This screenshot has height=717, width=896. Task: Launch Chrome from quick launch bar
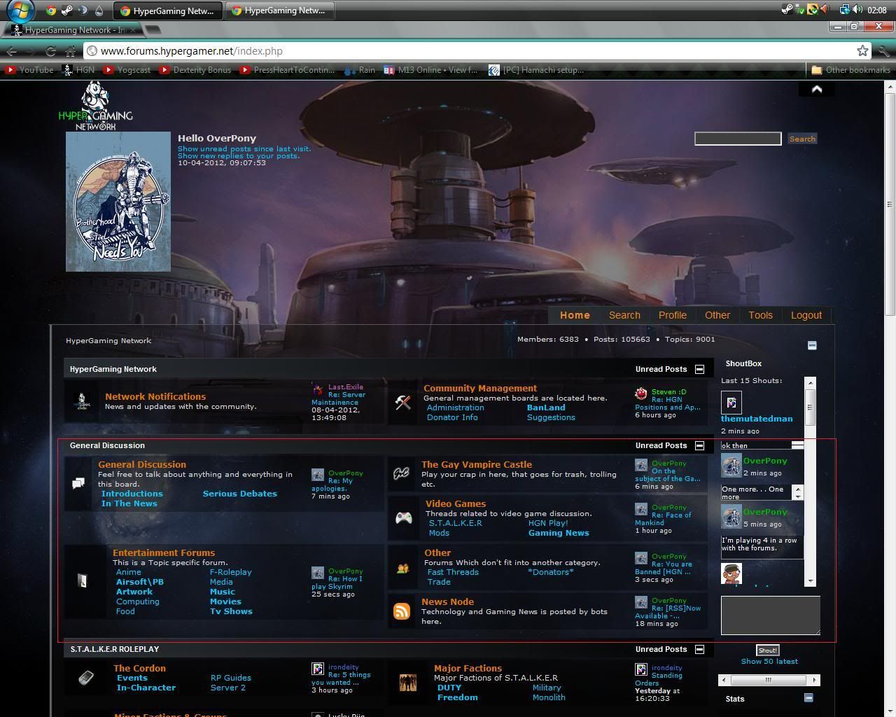pos(50,11)
